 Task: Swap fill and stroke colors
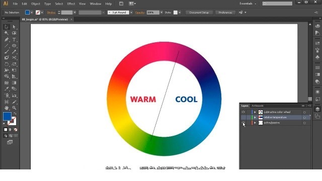(15, 114)
